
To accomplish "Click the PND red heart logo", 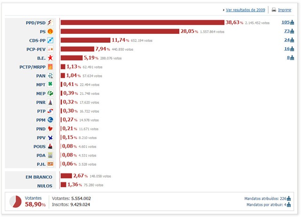I will (50, 129).
